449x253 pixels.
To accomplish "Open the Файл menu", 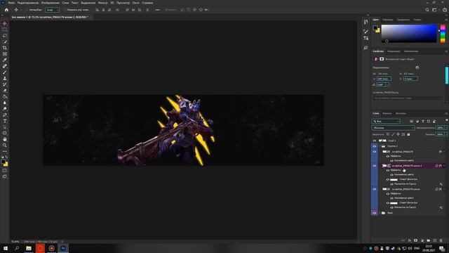I will (11, 3).
